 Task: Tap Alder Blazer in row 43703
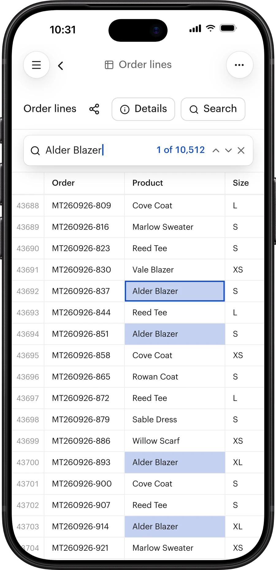[175, 527]
